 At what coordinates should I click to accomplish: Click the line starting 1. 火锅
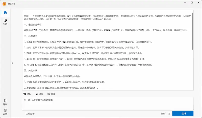pos(65,82)
